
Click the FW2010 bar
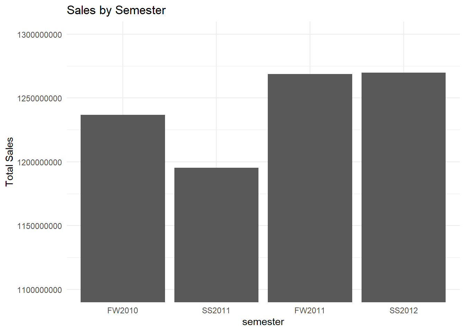click(123, 208)
